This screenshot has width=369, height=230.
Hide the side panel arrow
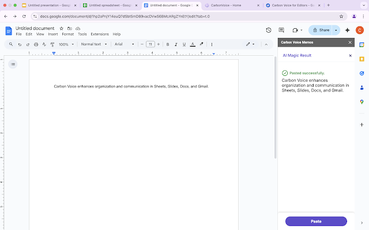[x=362, y=223]
